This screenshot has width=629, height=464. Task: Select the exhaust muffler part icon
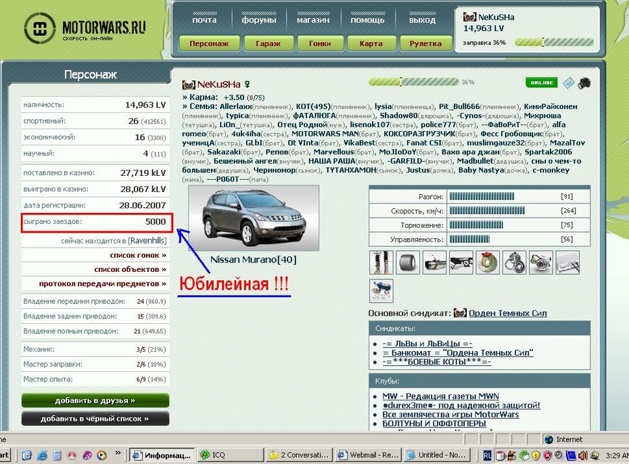(x=434, y=262)
